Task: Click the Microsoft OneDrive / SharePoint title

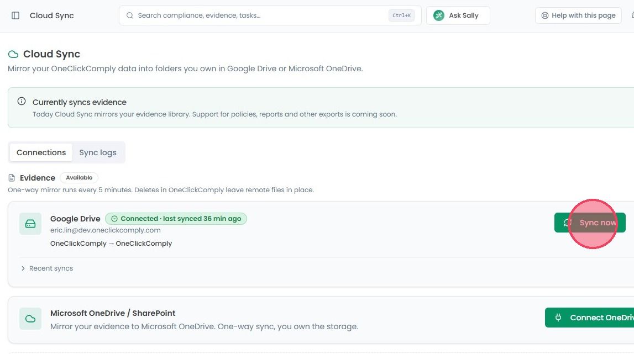Action: [x=113, y=313]
